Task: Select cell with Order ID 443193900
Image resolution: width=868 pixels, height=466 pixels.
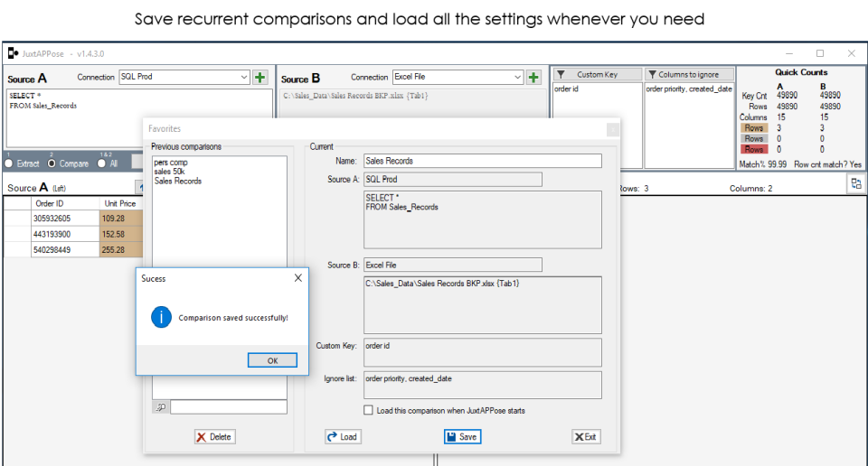Action: pyautogui.click(x=64, y=234)
